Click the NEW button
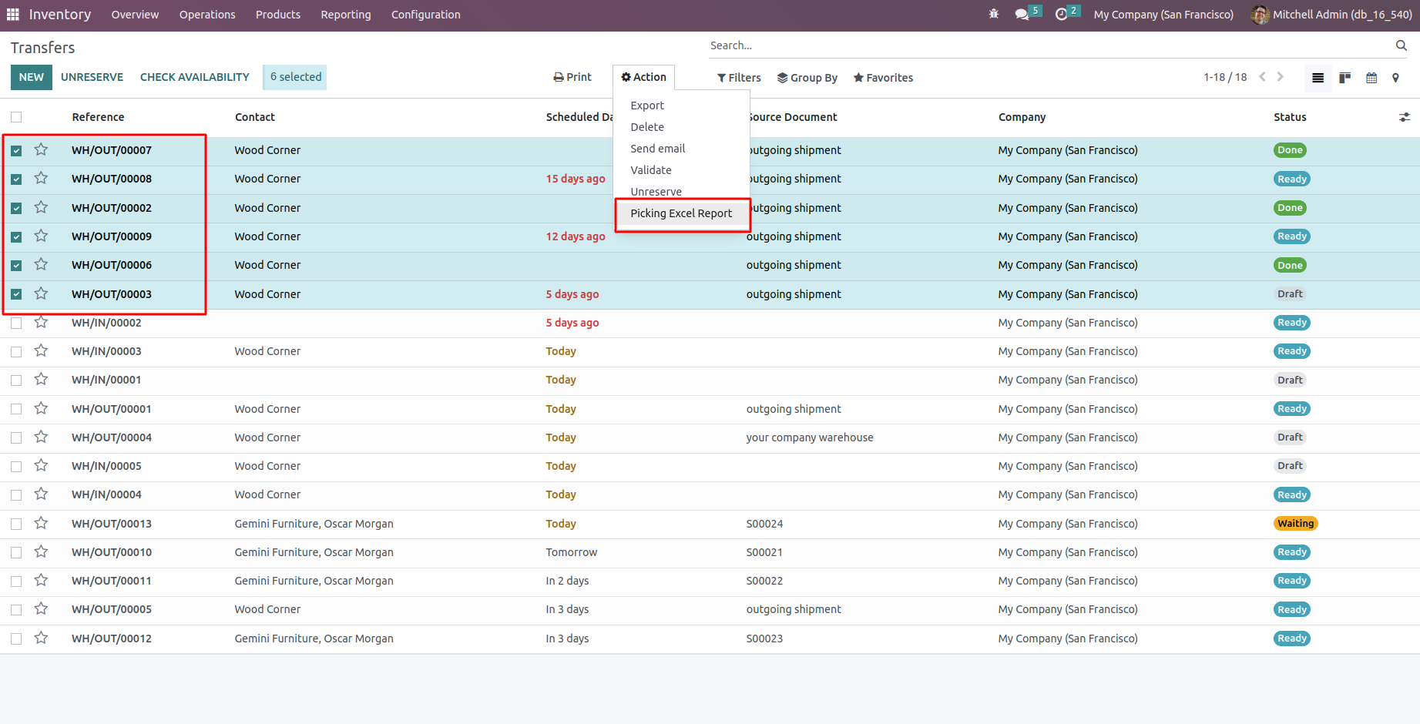This screenshot has height=724, width=1420. point(32,77)
